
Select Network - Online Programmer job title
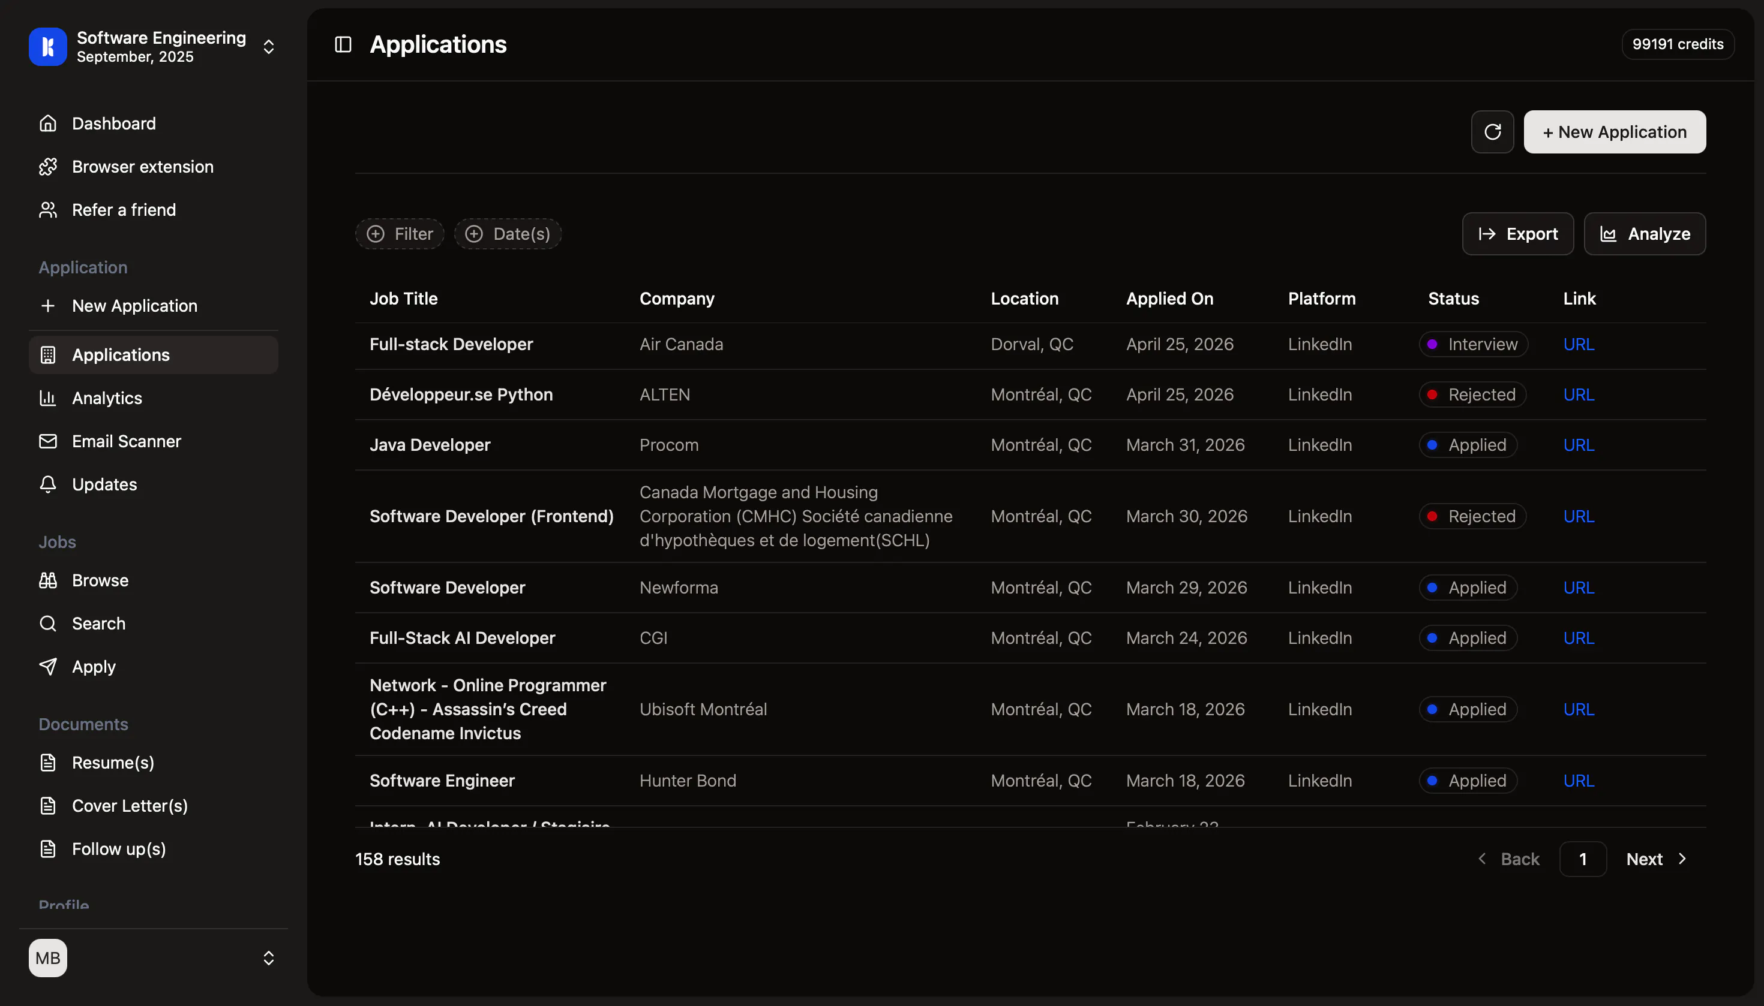488,709
